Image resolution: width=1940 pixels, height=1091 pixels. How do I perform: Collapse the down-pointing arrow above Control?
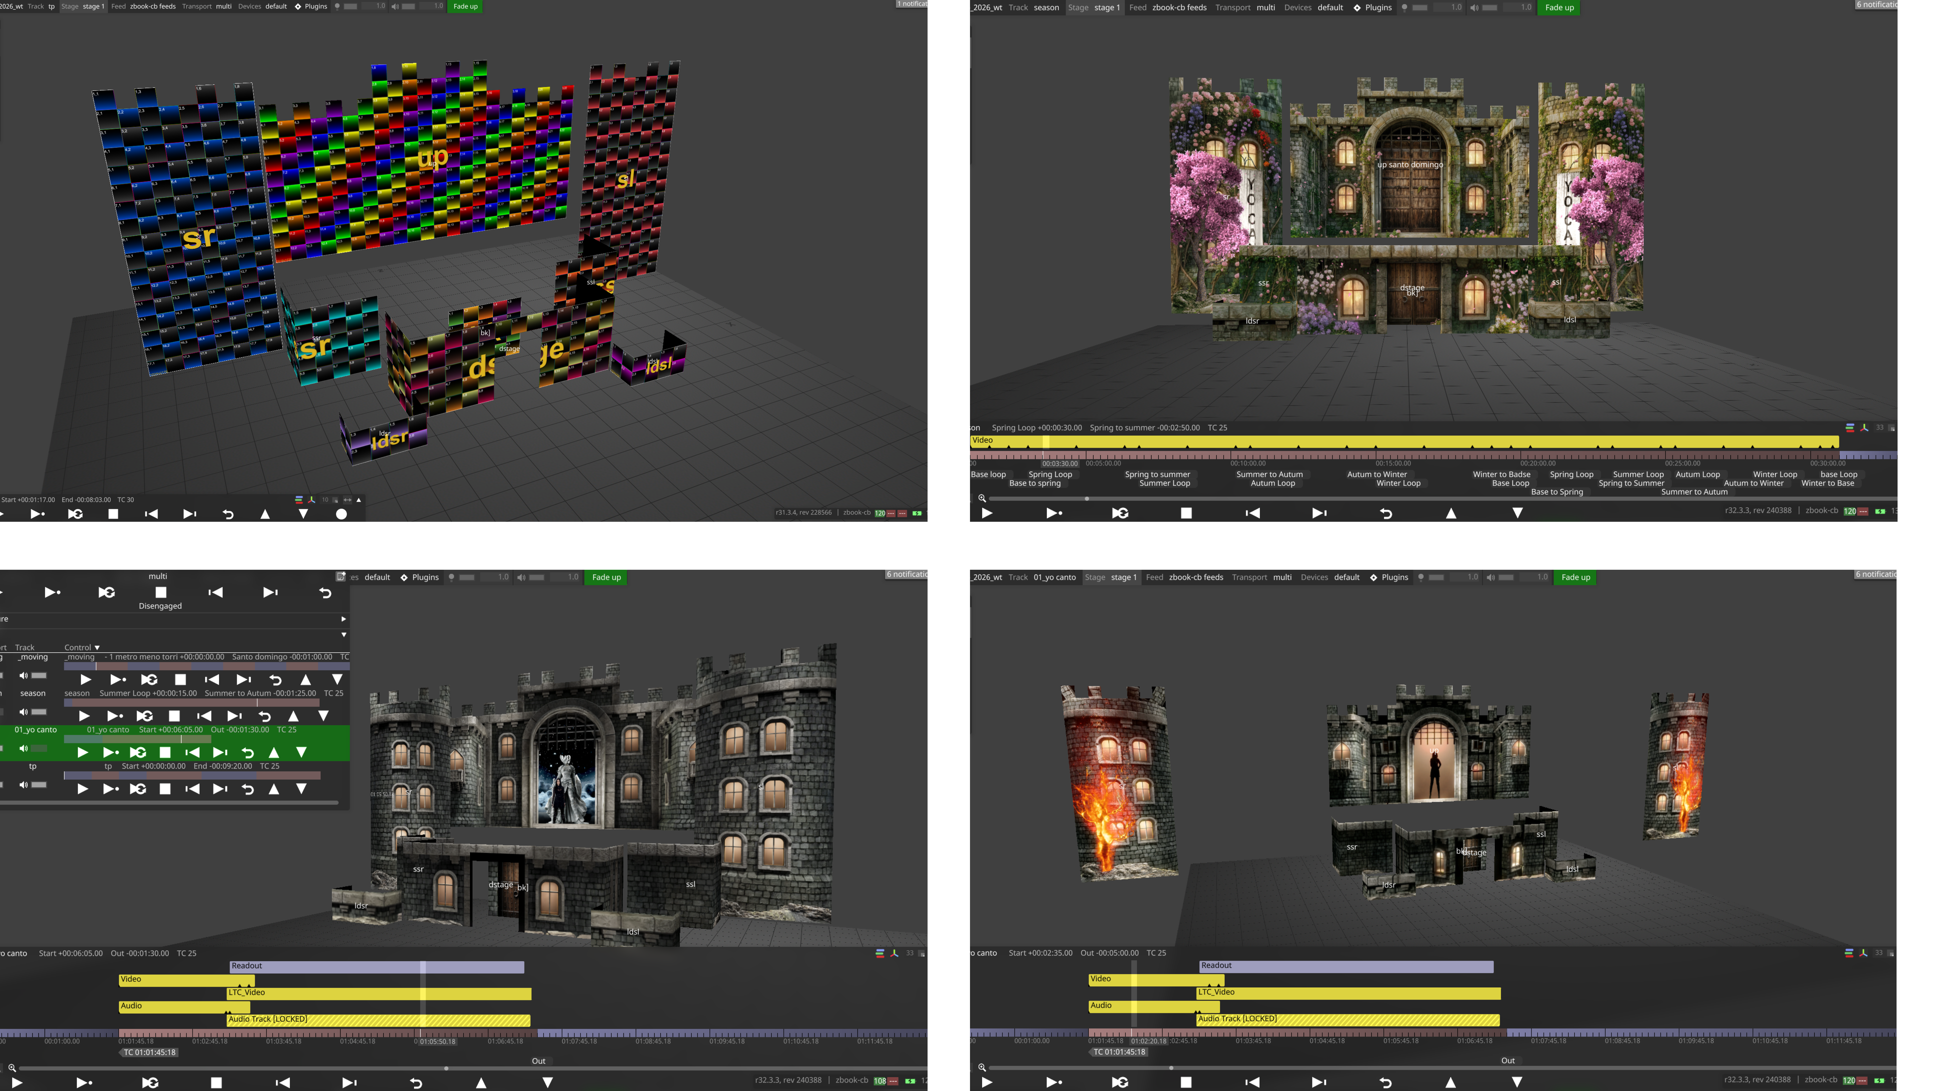[344, 635]
